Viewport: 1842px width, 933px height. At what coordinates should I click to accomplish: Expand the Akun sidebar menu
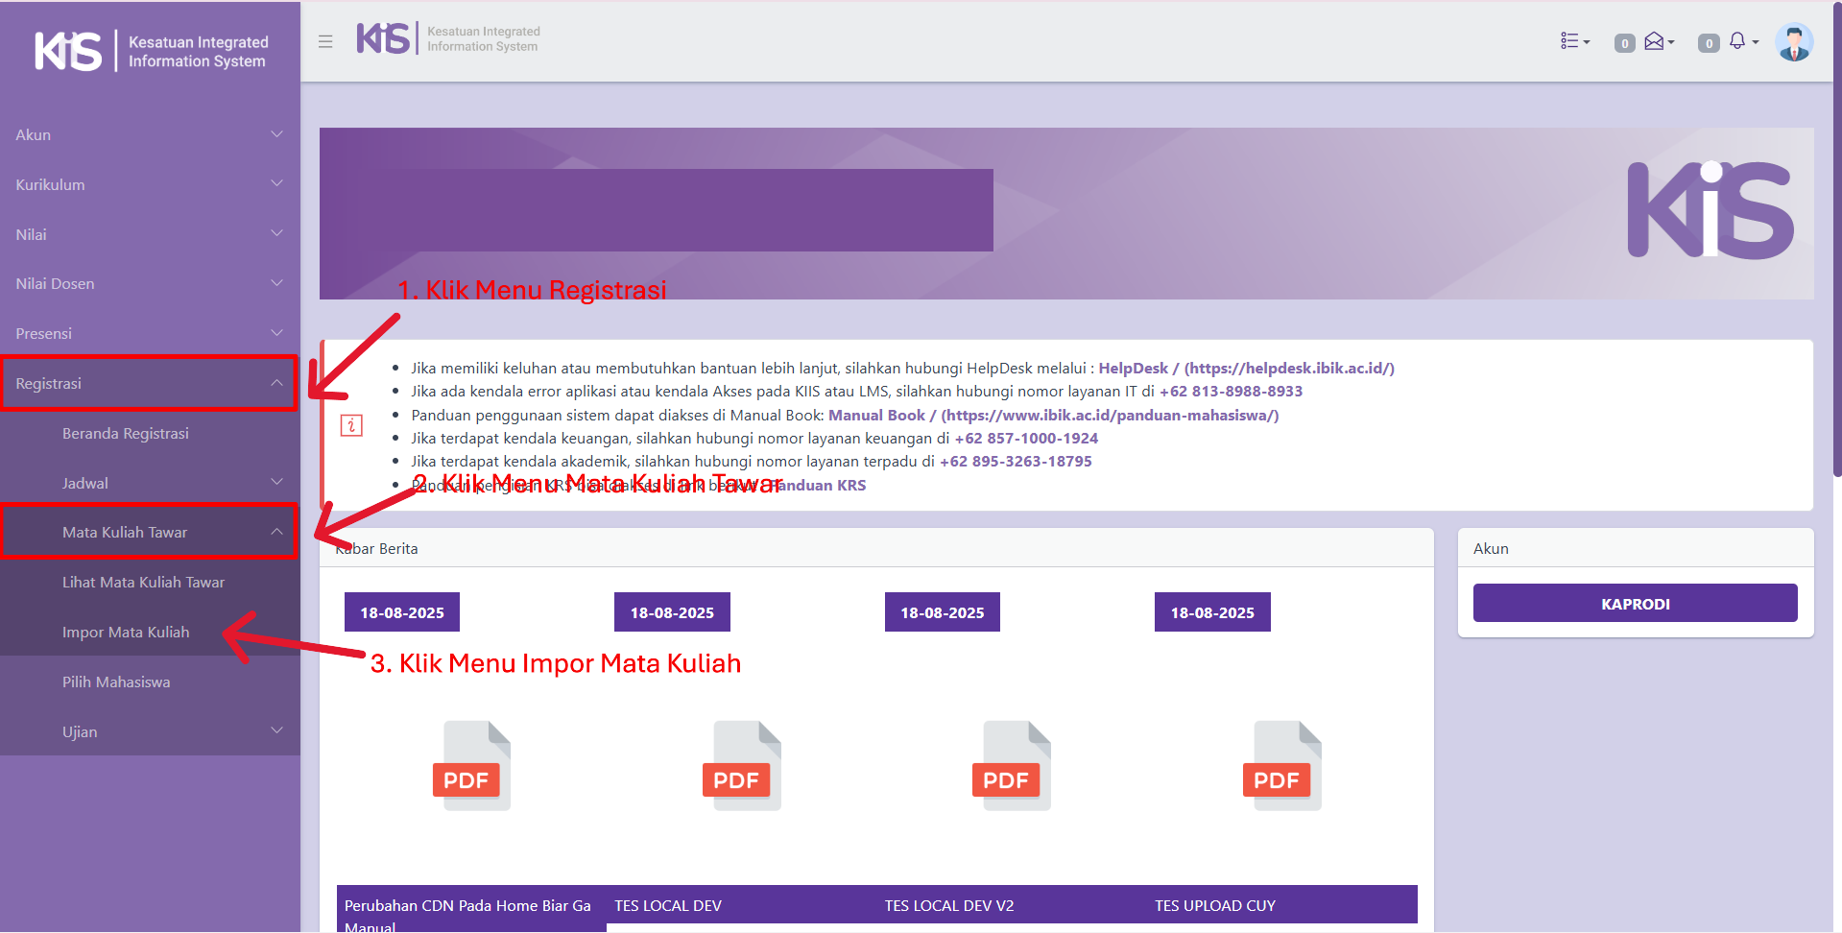(x=149, y=134)
